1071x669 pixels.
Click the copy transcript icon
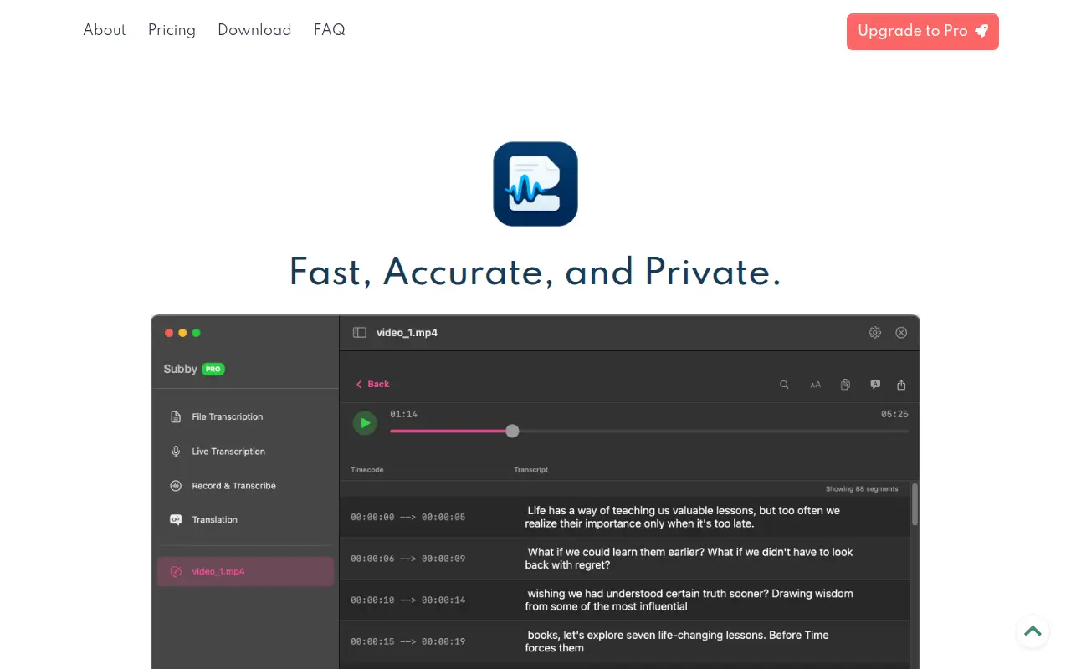click(845, 385)
